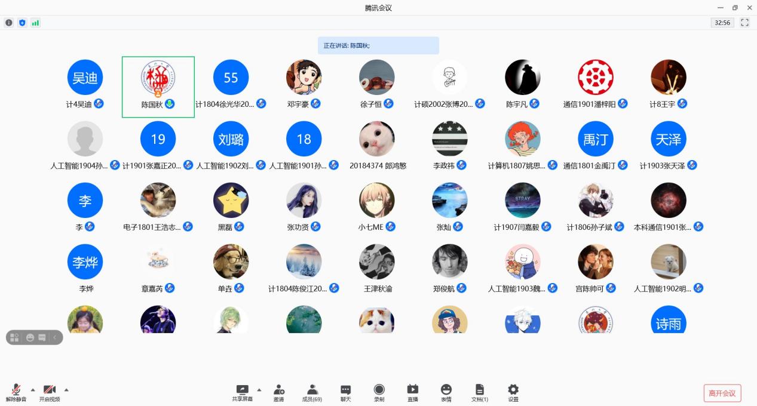Click the 离开会议 leave meeting button
Viewport: 757px width, 406px height.
point(722,393)
